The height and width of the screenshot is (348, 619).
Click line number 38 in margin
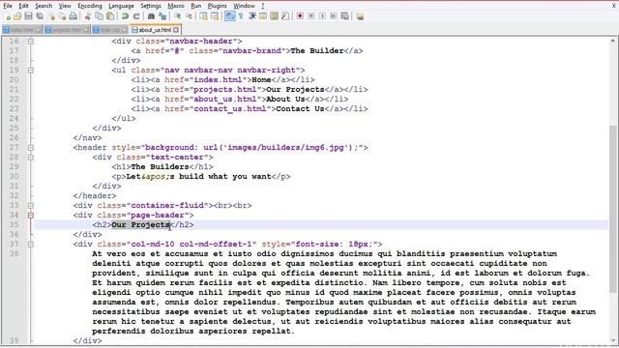(14, 253)
